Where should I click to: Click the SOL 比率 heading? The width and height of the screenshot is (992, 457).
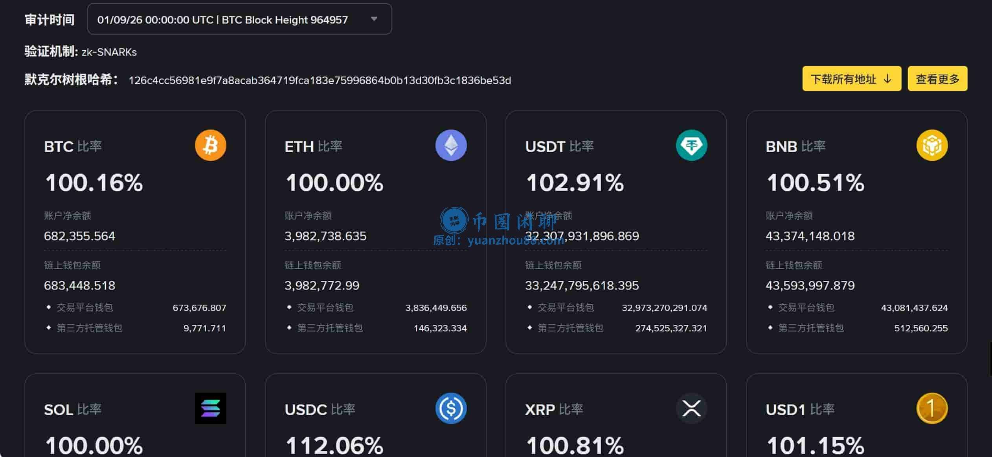(73, 409)
